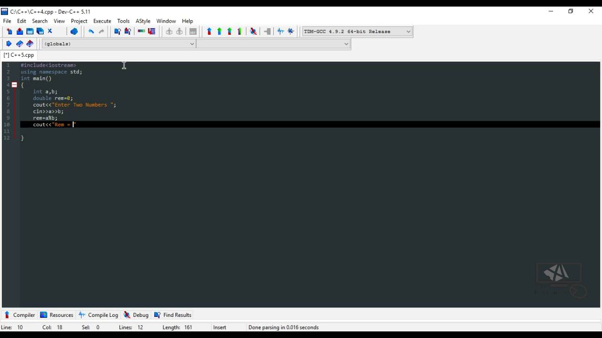
Task: Click the Remove from project icon
Action: click(x=180, y=31)
